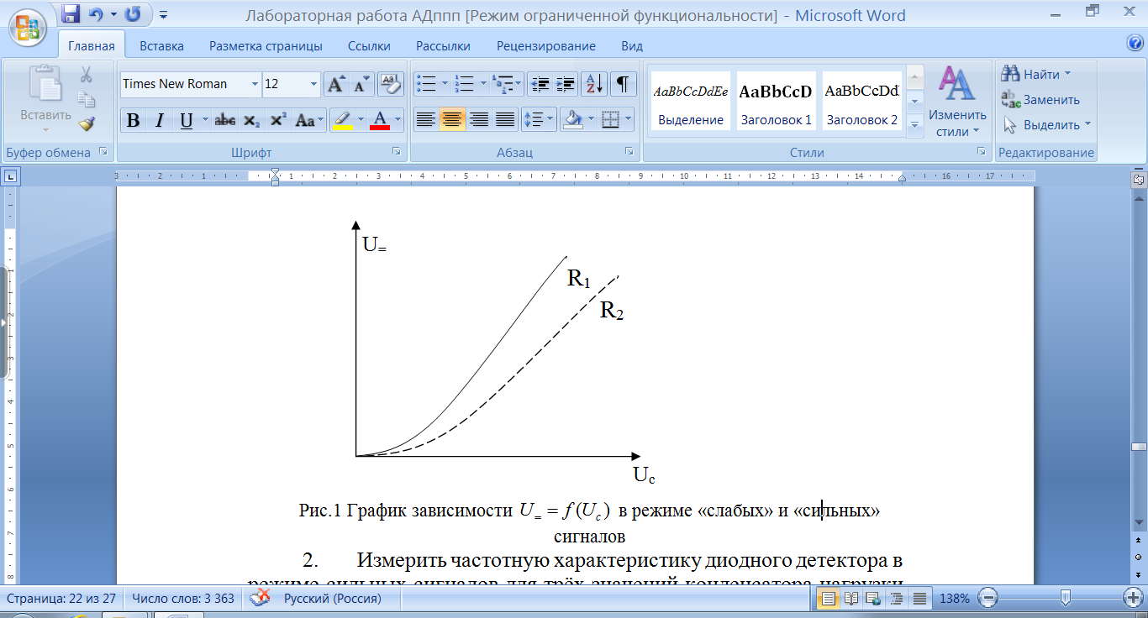
Task: Apply yellow text highlight color
Action: click(342, 120)
